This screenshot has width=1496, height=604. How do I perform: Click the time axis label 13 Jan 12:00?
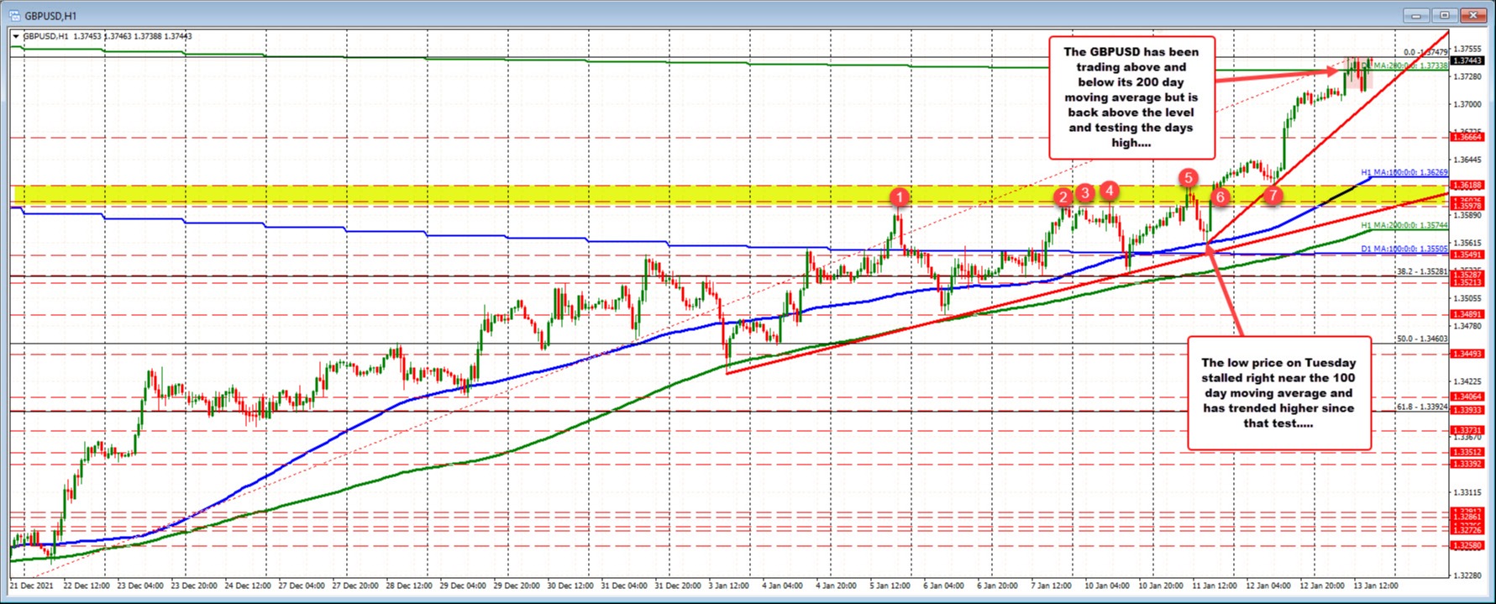pos(1374,586)
